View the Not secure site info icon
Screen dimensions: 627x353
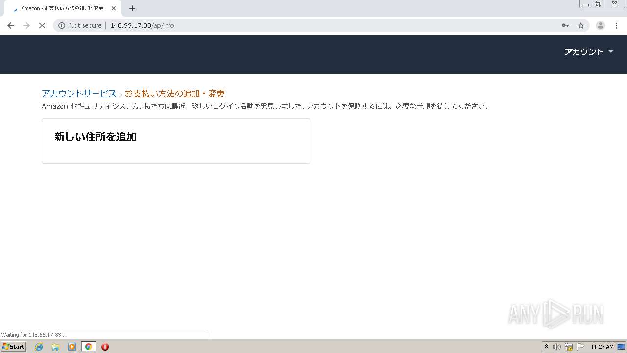coord(62,25)
